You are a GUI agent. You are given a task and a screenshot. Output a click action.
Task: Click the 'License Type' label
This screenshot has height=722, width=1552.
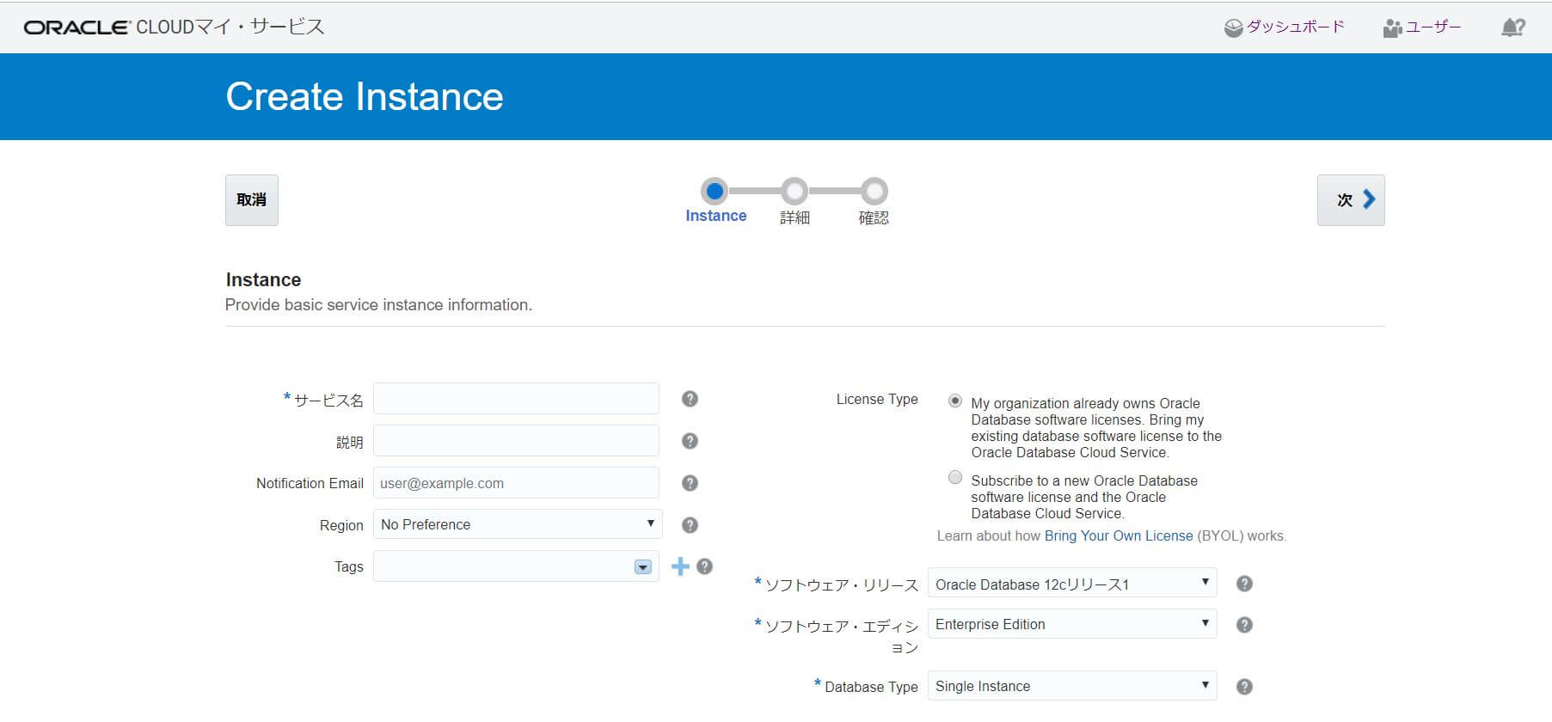877,399
